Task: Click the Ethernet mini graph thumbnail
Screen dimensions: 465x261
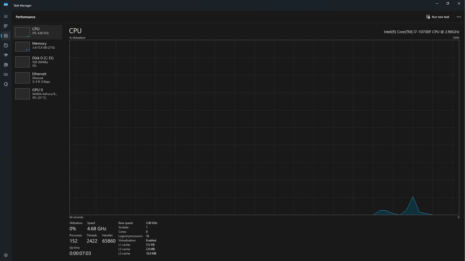Action: (22, 78)
